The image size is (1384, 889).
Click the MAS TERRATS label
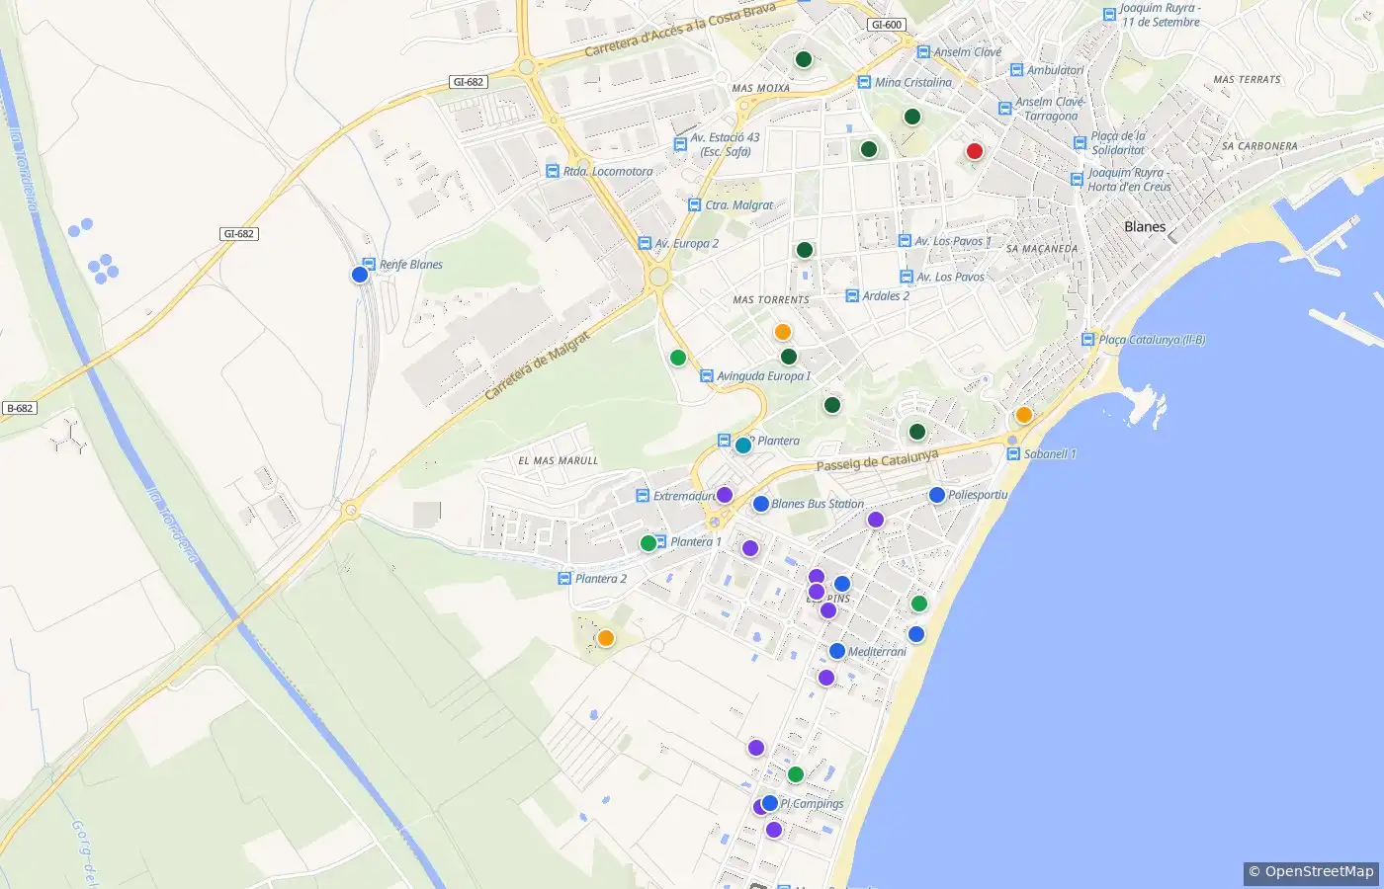tap(1247, 79)
